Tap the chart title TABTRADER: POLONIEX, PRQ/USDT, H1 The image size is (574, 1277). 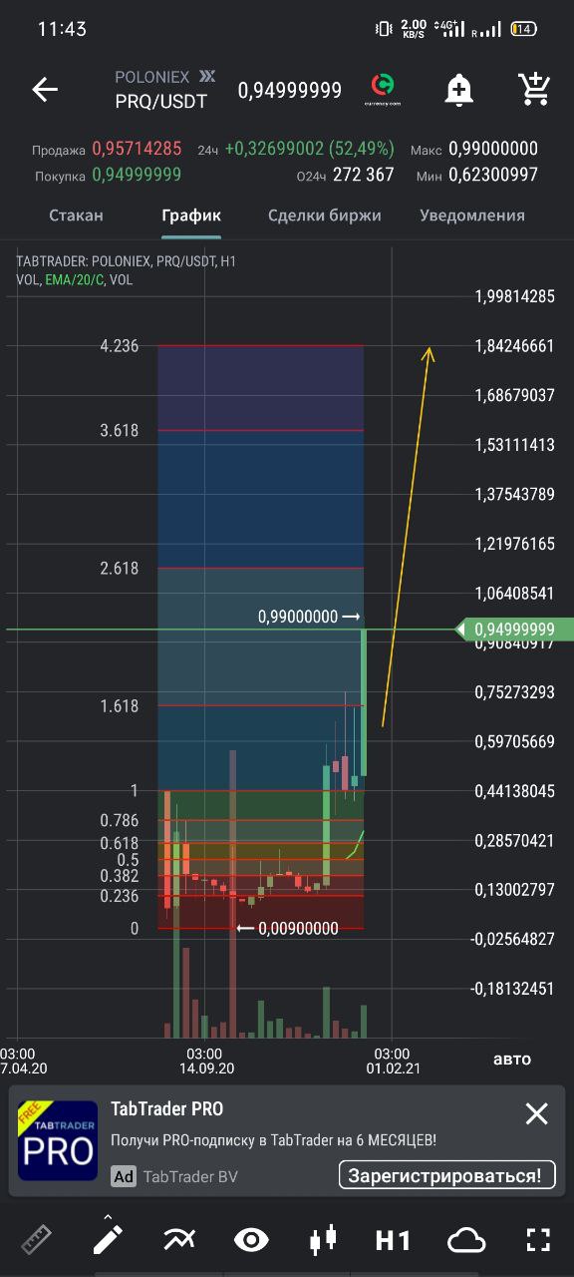click(x=126, y=261)
